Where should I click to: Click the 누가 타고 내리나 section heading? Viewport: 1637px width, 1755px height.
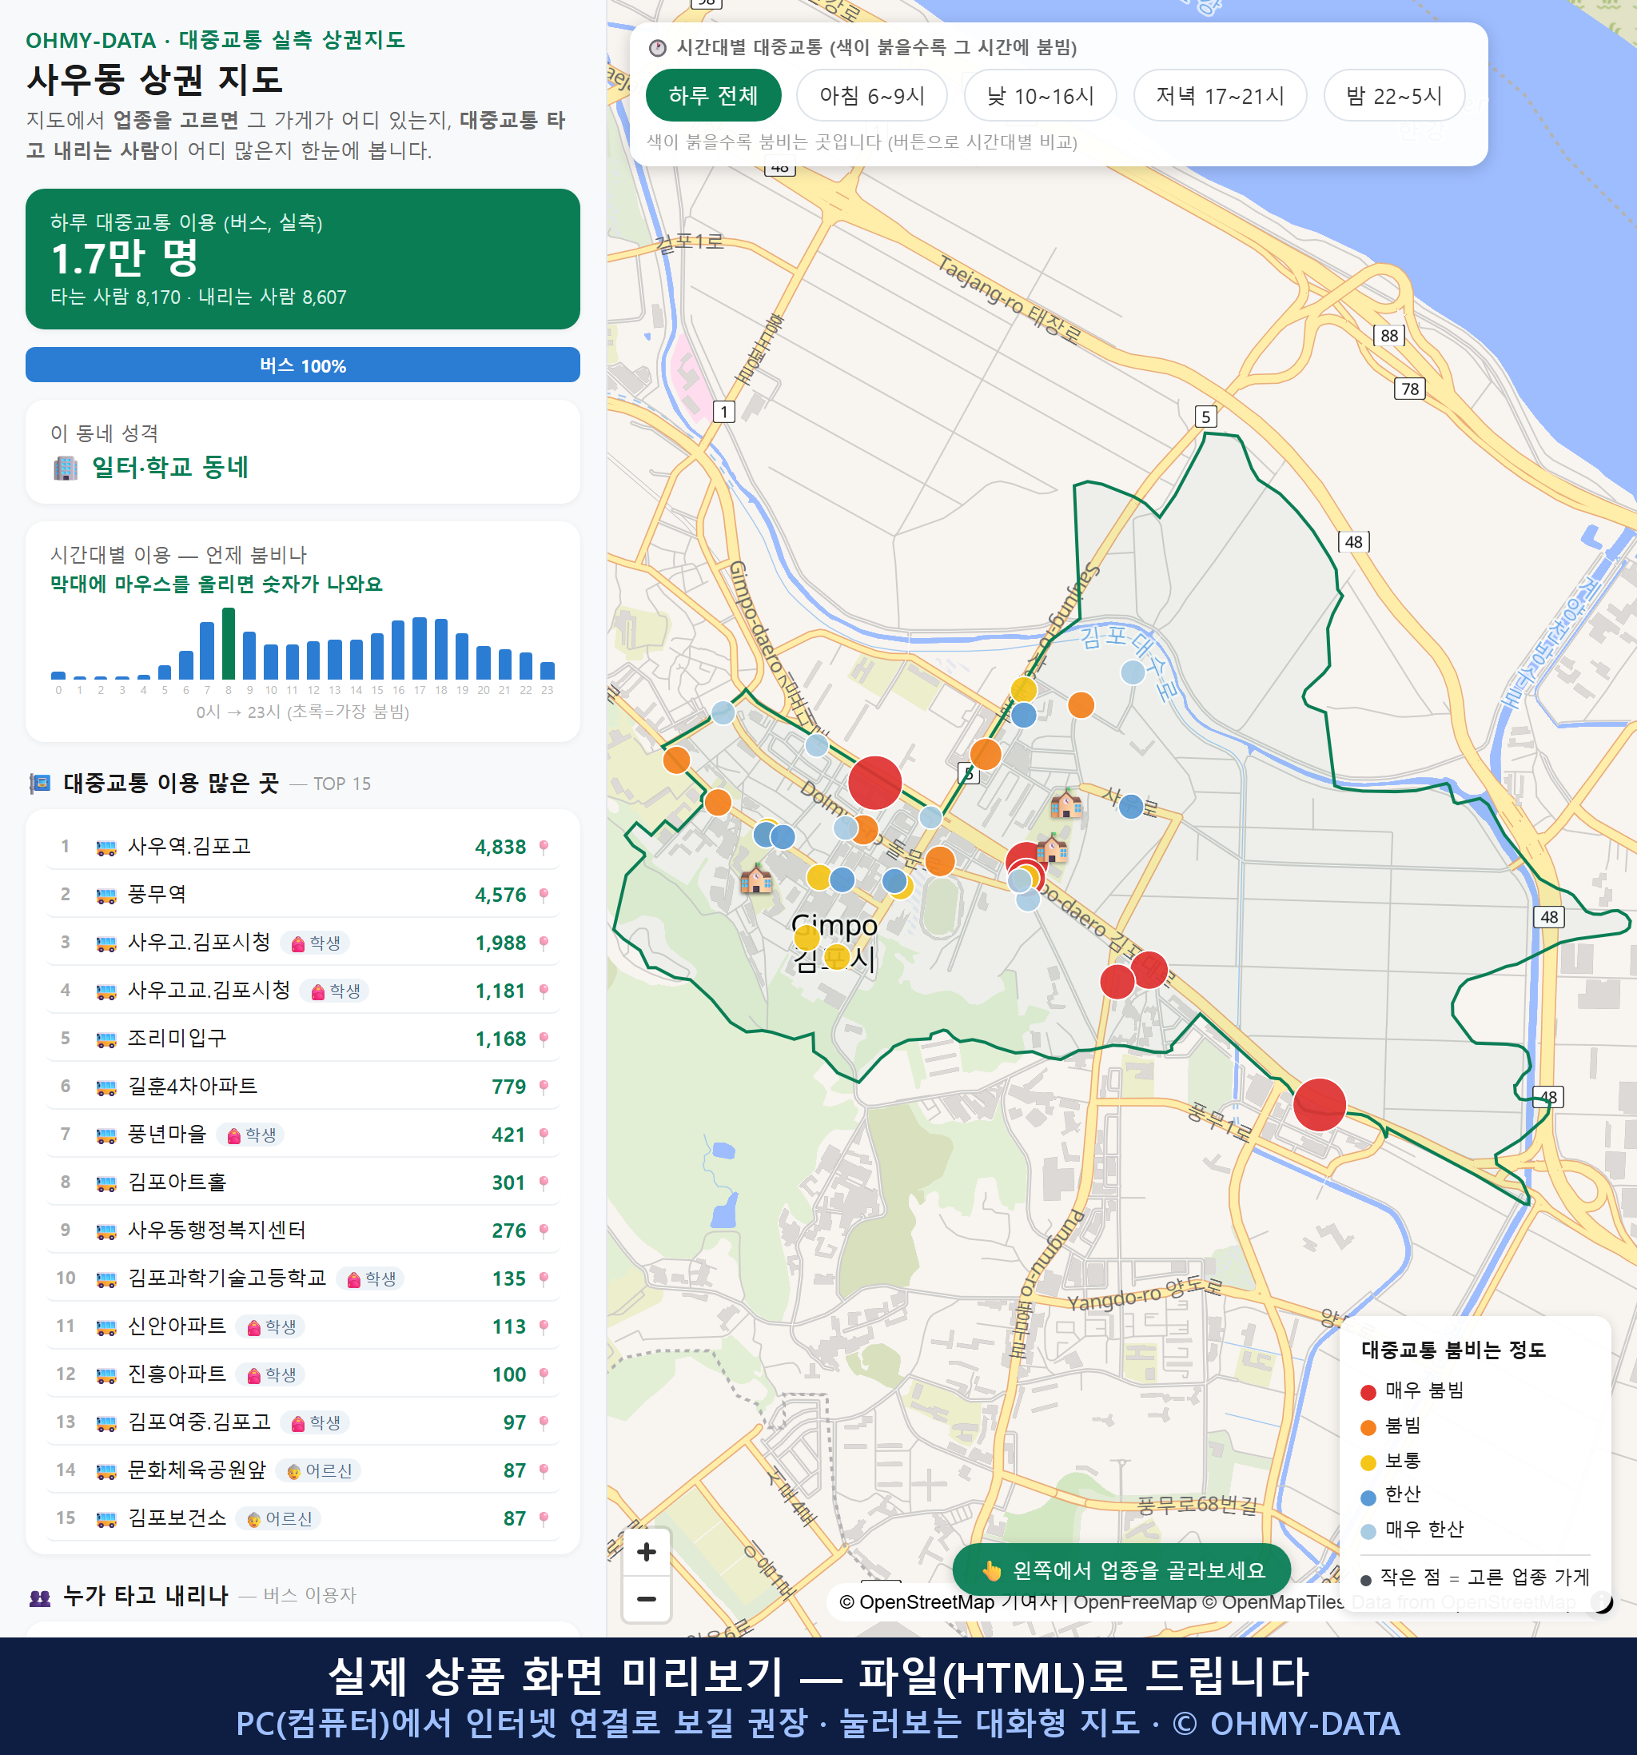point(145,1595)
